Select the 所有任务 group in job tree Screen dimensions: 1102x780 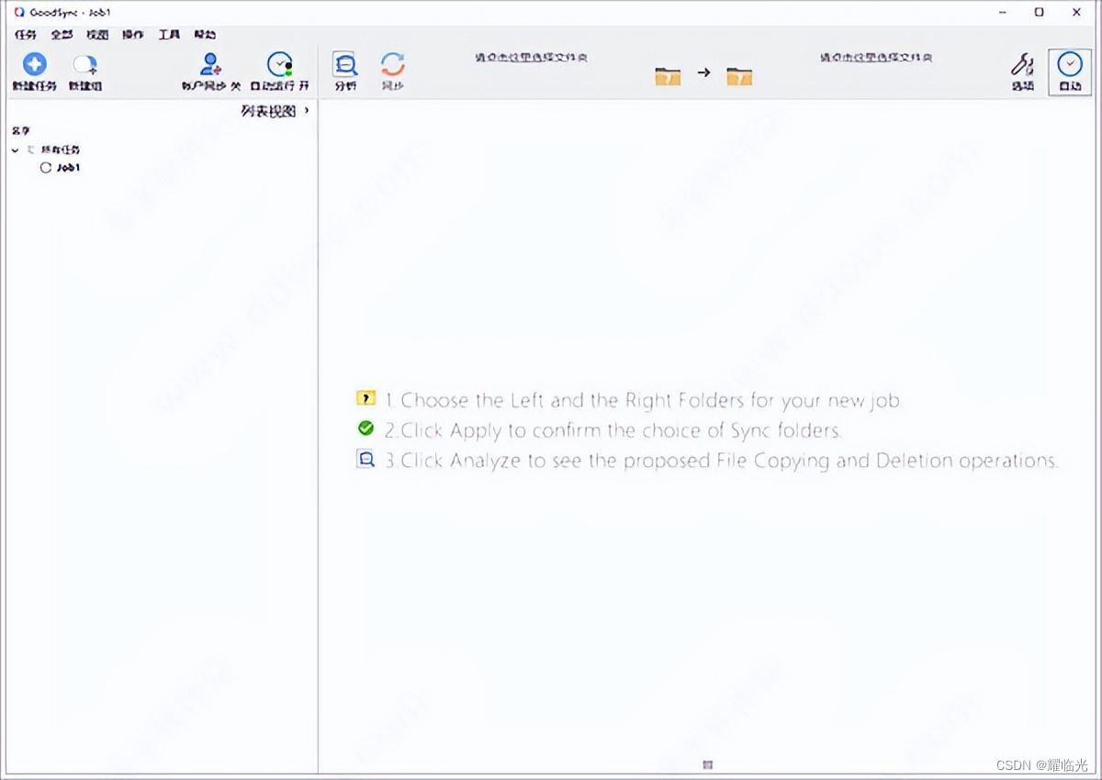coord(61,150)
